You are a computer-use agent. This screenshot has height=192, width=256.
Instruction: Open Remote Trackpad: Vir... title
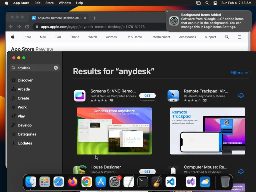pyautogui.click(x=206, y=91)
